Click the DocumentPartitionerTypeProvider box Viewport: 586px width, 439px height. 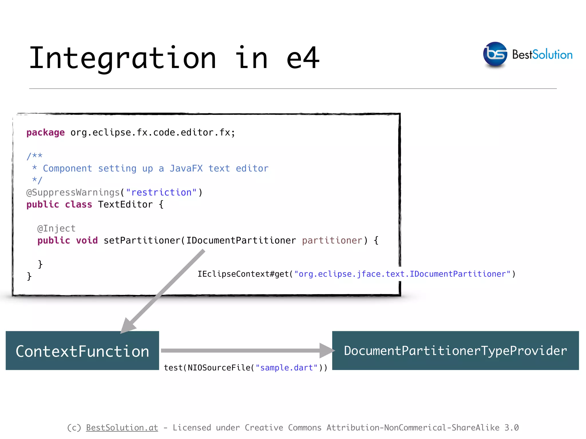point(455,351)
